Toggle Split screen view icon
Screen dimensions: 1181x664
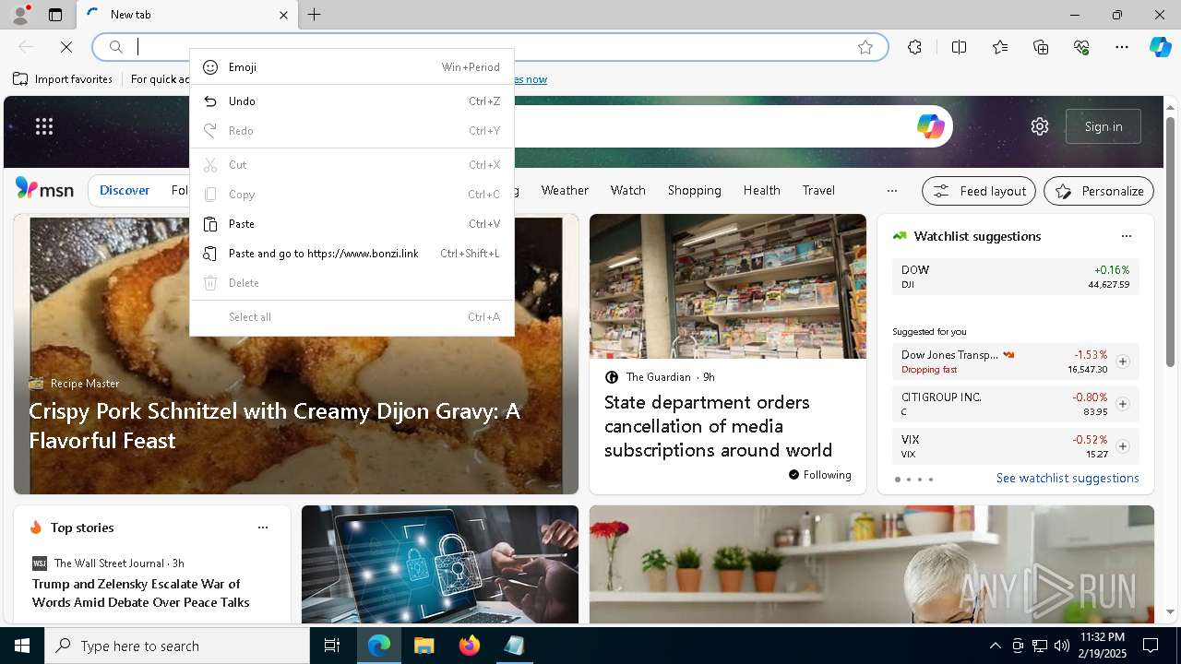pos(959,47)
